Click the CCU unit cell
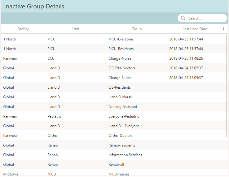The image size is (229, 177). pos(51,58)
